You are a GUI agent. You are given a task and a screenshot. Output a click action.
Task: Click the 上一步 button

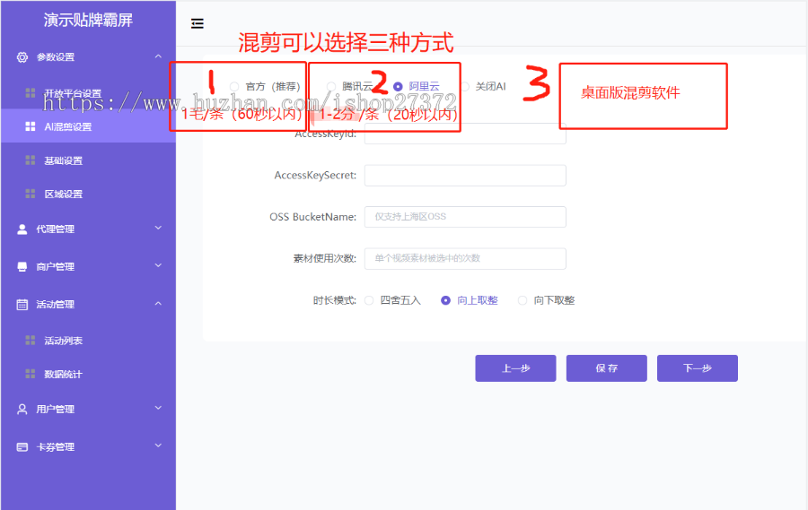click(x=515, y=368)
